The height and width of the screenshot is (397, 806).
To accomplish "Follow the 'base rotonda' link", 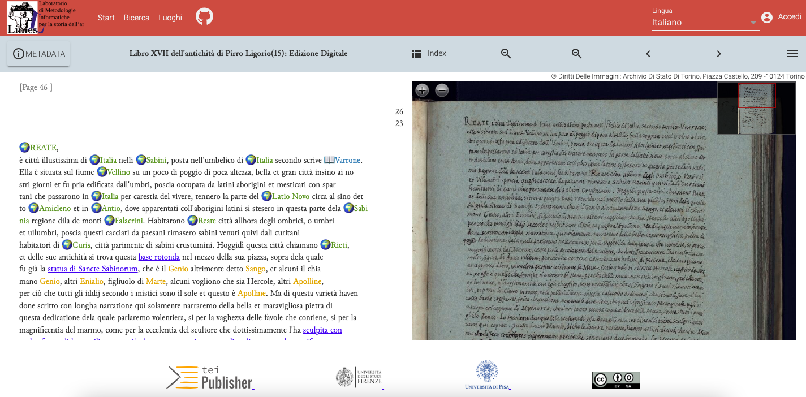I will [159, 257].
